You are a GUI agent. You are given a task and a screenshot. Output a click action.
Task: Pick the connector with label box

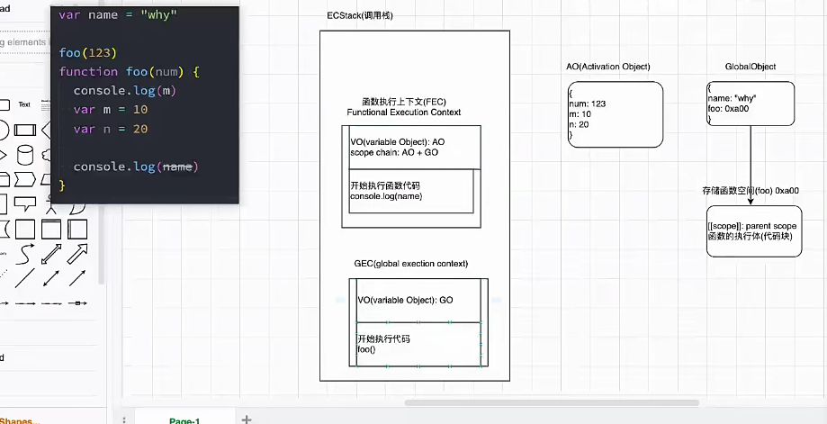pyautogui.click(x=77, y=303)
